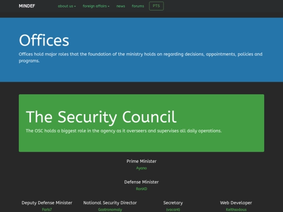Image resolution: width=283 pixels, height=212 pixels.
Task: Click the OSC description paragraph
Action: tap(124, 131)
